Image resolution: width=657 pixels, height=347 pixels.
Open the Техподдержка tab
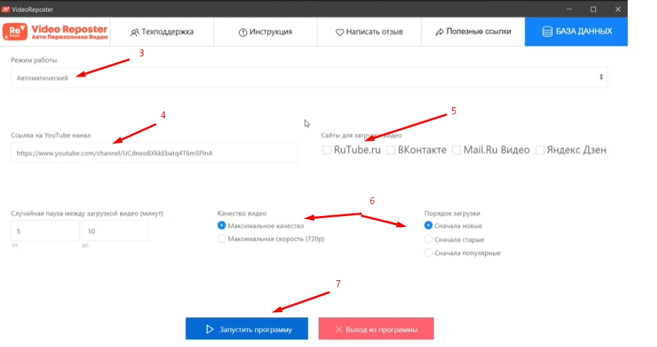click(x=162, y=32)
